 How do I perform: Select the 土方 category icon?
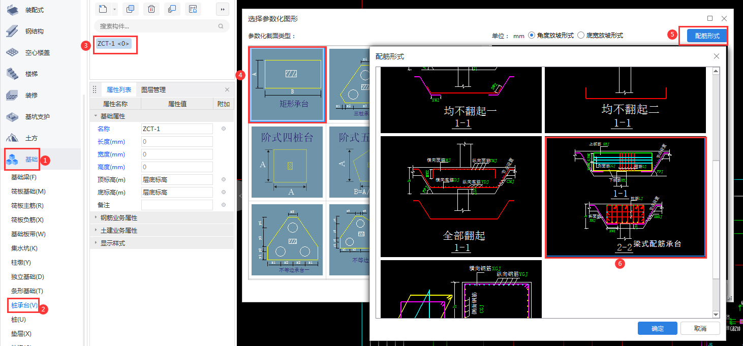13,138
